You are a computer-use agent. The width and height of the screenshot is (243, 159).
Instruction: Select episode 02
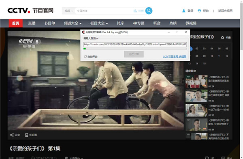tap(197, 49)
